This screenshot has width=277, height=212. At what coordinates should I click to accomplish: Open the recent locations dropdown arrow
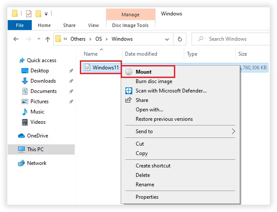(39, 39)
